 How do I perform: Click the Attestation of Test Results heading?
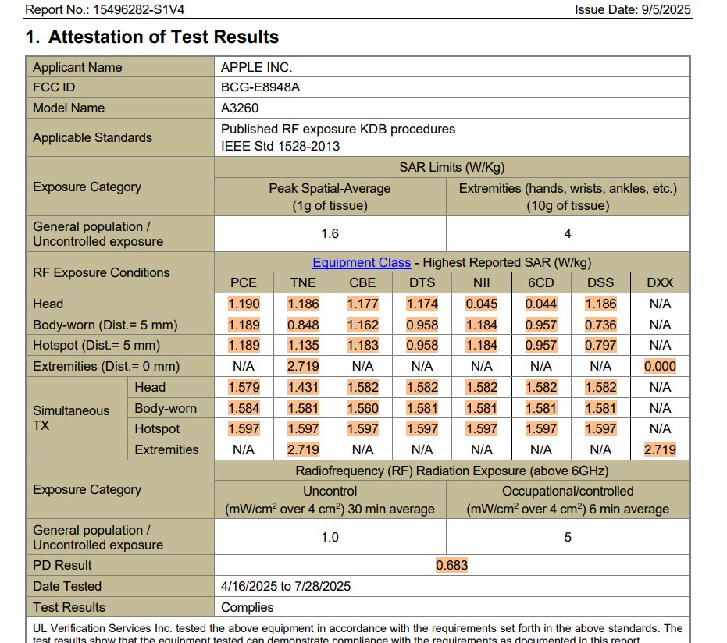coord(152,37)
